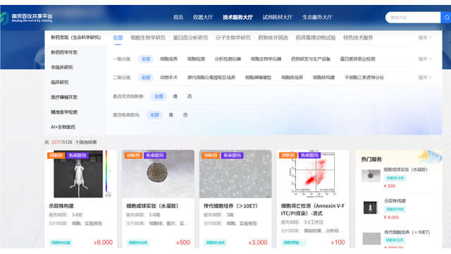Click the 细胞成球实验（水凝胶） card title

[x=152, y=206]
